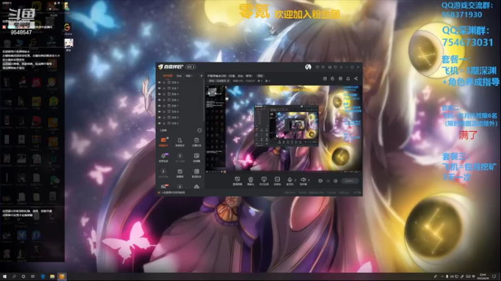Click the layers list scrollbar
Screen dimensions: 501x281
tap(204, 101)
